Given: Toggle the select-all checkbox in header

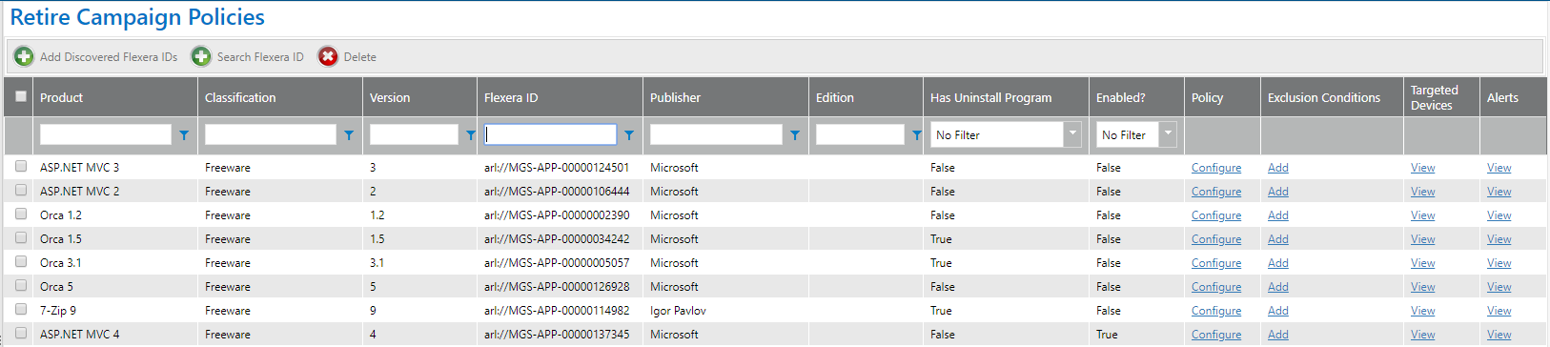Looking at the screenshot, I should pos(21,96).
